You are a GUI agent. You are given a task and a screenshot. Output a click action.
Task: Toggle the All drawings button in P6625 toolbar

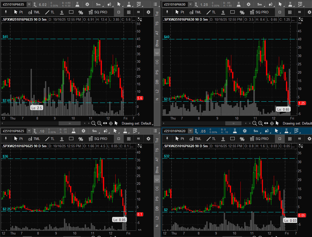pos(138,139)
